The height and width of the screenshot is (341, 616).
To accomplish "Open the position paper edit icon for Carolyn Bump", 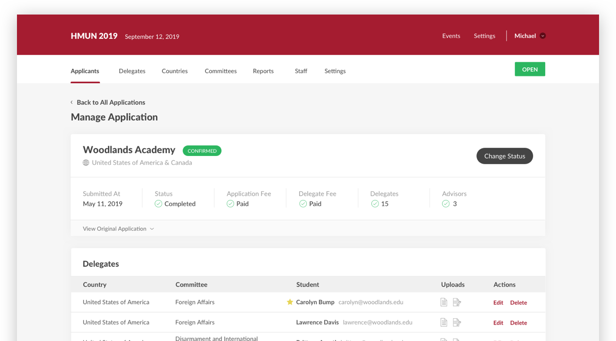I will (x=457, y=301).
